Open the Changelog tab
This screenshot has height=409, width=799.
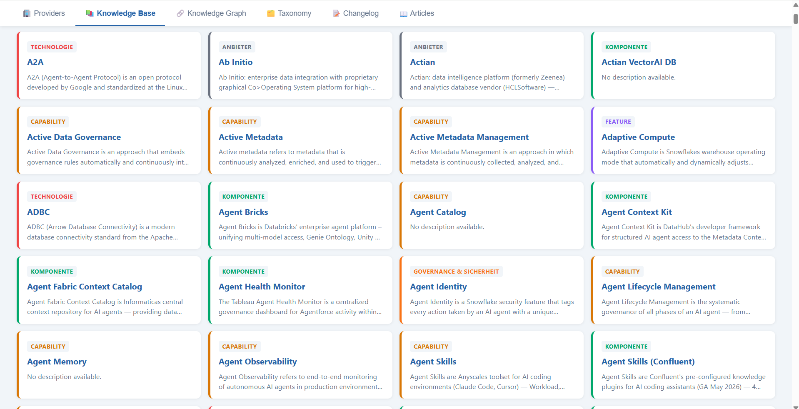[356, 13]
